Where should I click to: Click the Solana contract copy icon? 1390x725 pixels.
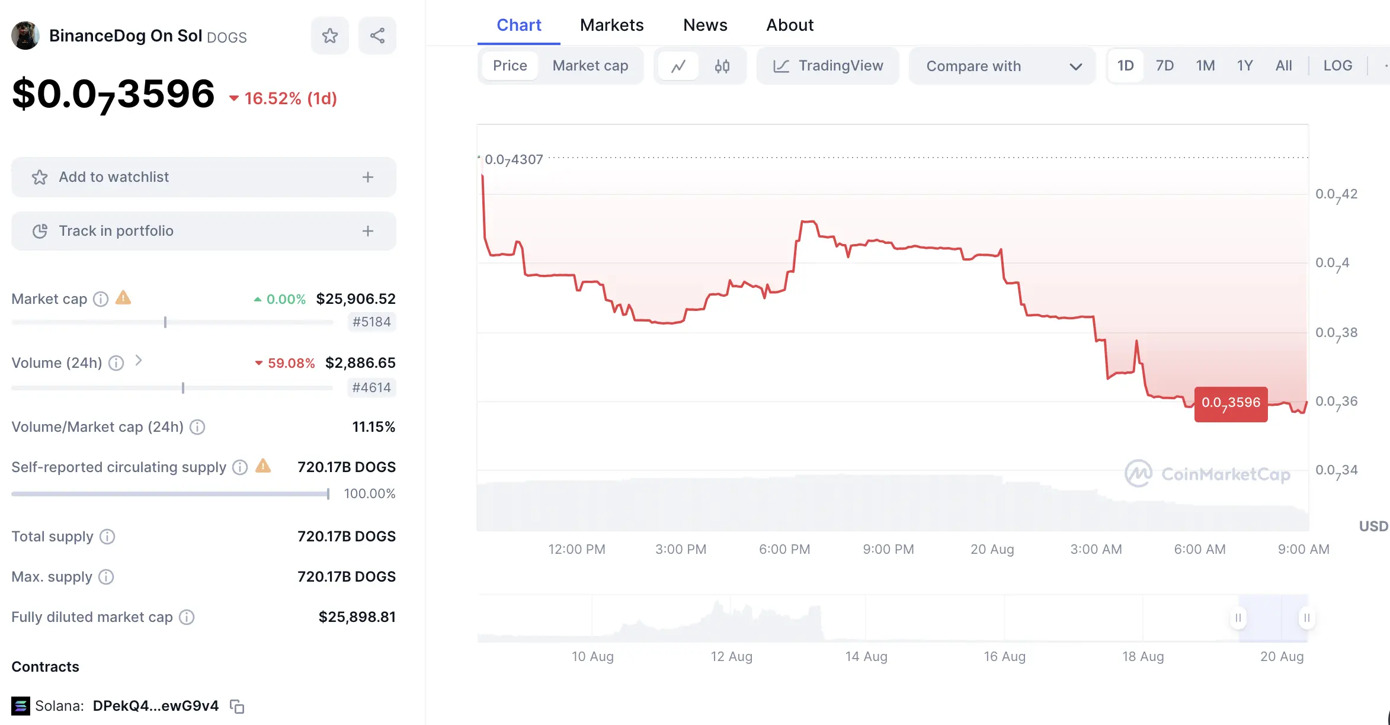[x=236, y=705]
